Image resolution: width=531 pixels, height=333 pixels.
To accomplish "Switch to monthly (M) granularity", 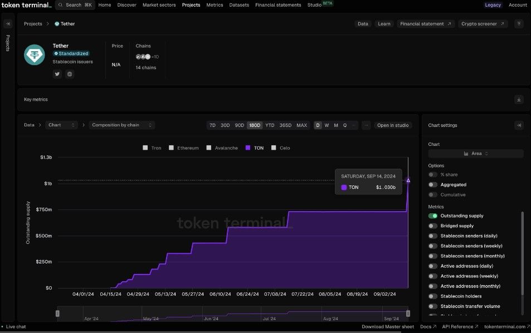I will (x=336, y=125).
